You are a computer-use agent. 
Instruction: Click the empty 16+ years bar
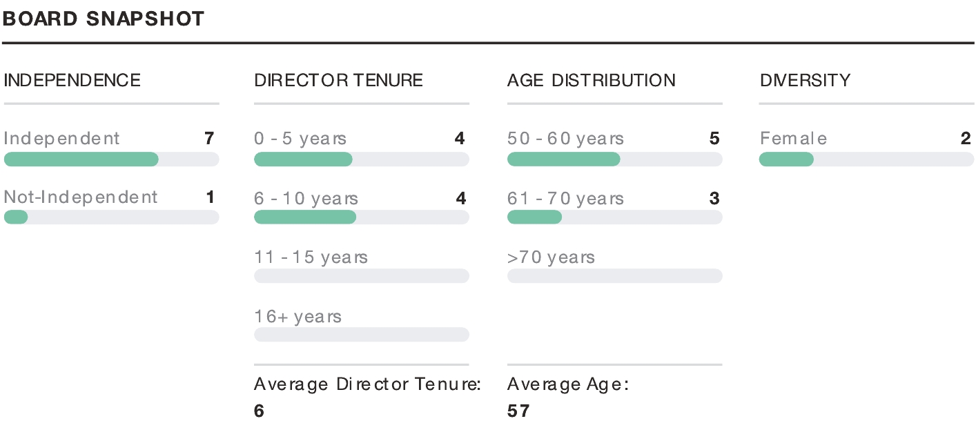tap(361, 335)
